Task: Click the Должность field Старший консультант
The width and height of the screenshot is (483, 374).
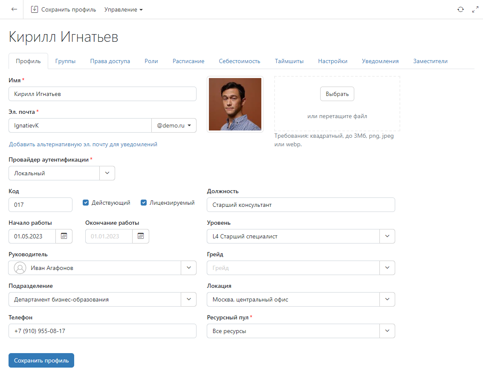Action: [301, 205]
